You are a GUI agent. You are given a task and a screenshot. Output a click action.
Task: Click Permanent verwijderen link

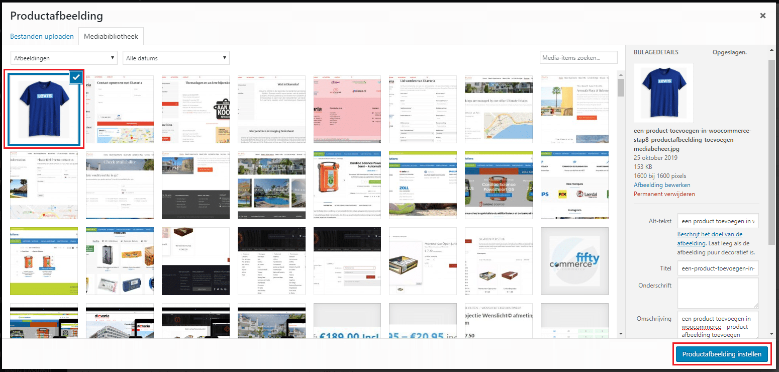click(x=664, y=194)
